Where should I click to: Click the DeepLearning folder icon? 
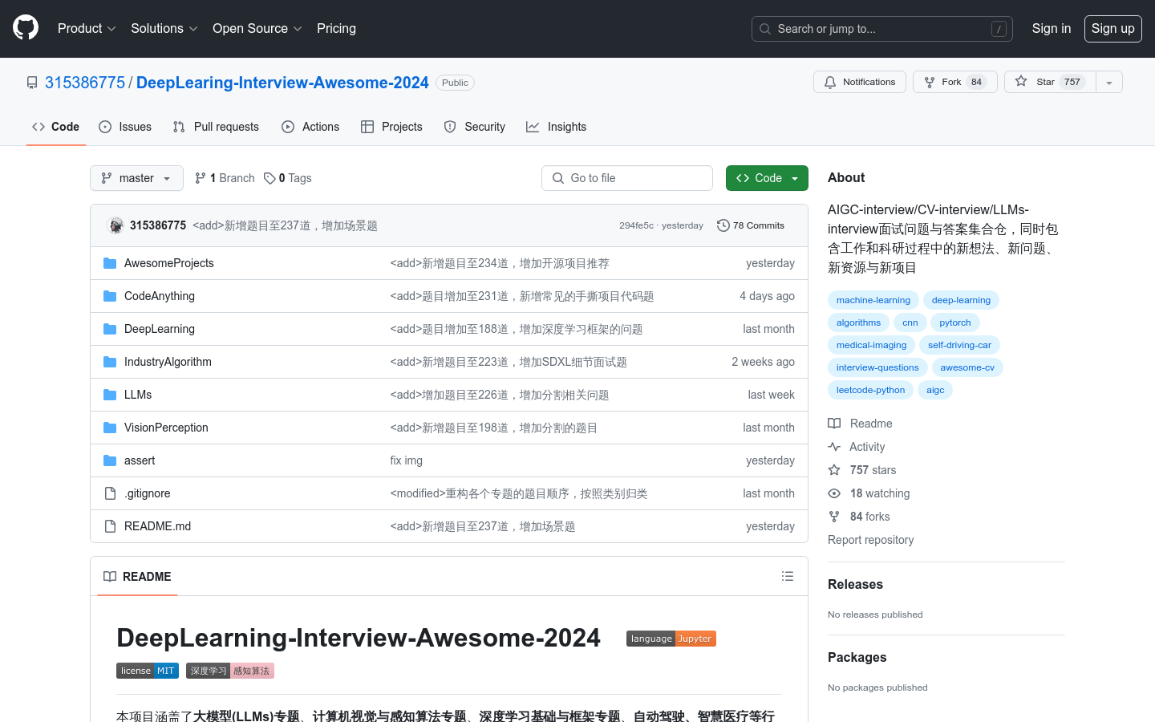[x=110, y=329]
